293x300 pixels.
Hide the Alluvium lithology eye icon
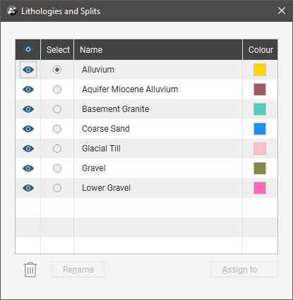click(x=28, y=70)
